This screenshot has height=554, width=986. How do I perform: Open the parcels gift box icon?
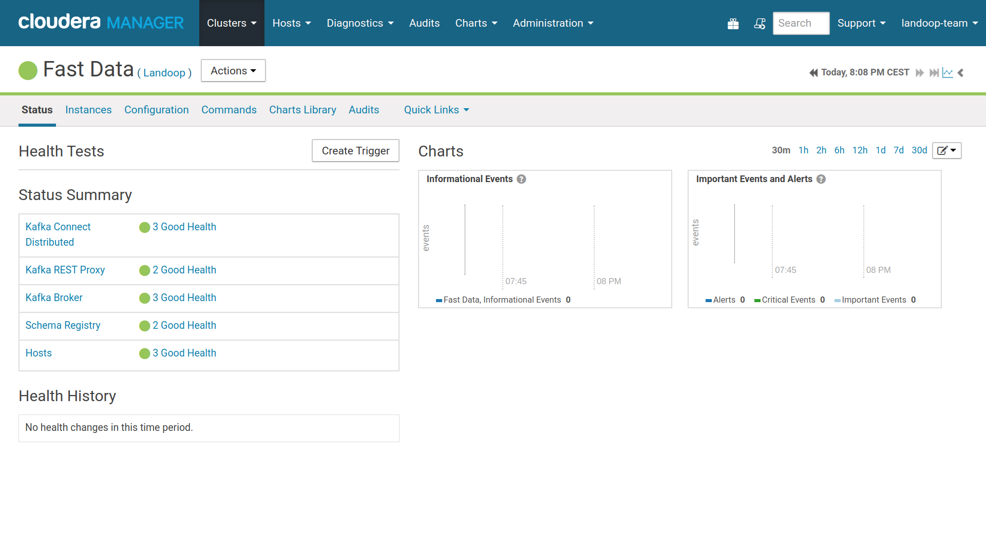click(733, 24)
